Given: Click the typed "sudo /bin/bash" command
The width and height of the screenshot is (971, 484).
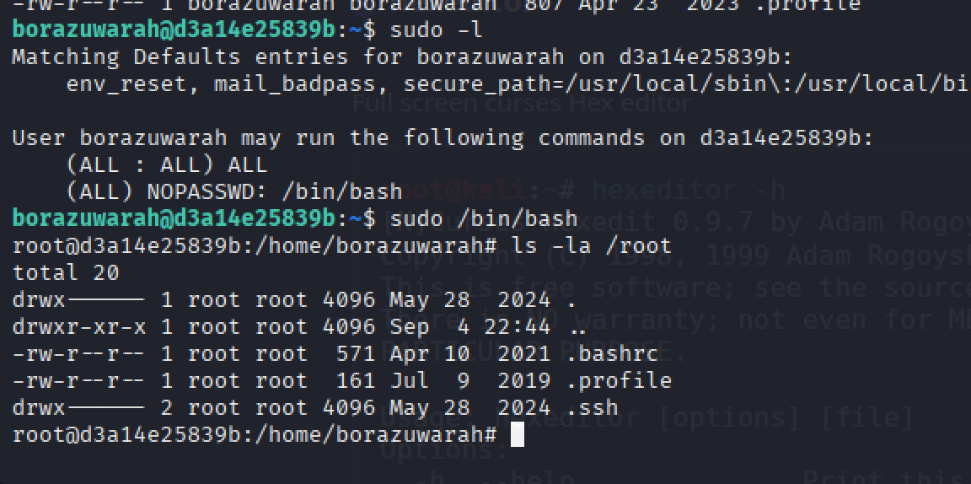Looking at the screenshot, I should [x=485, y=218].
